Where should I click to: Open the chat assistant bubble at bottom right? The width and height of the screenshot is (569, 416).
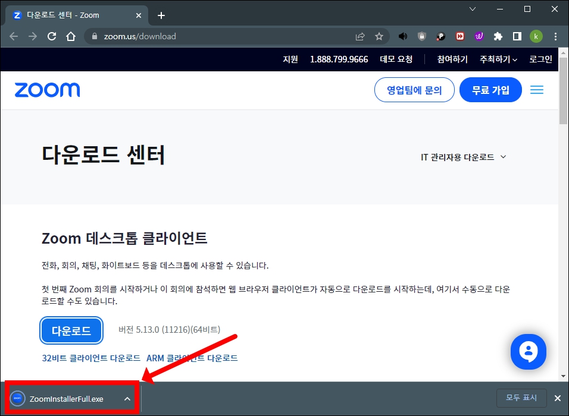(x=529, y=352)
